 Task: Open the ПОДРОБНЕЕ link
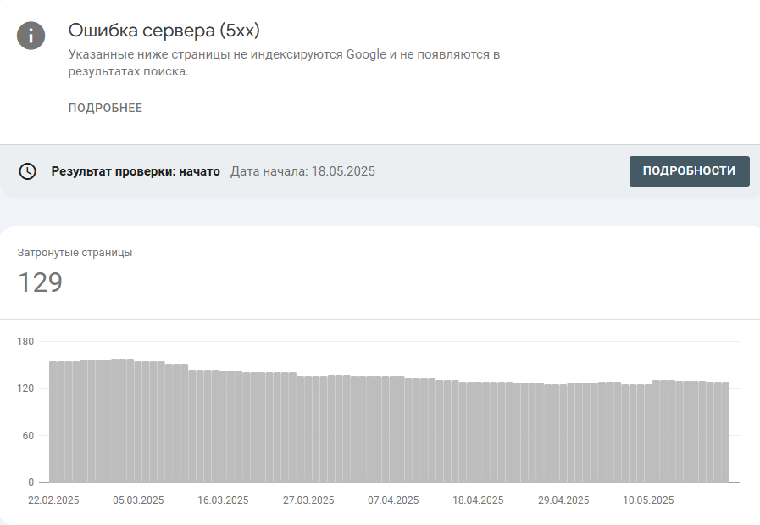[x=105, y=108]
